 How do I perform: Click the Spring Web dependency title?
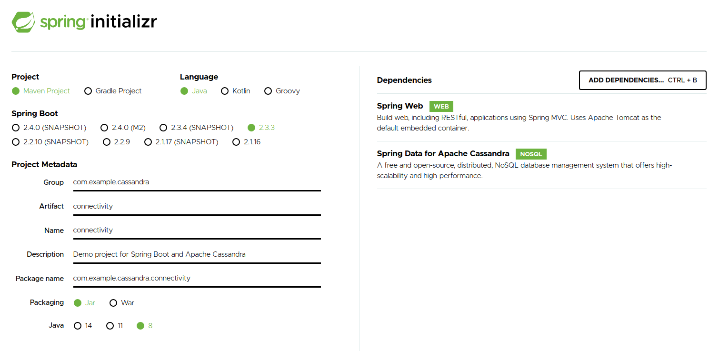399,106
